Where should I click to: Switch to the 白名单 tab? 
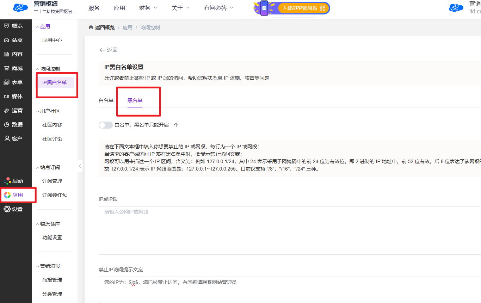(x=106, y=100)
